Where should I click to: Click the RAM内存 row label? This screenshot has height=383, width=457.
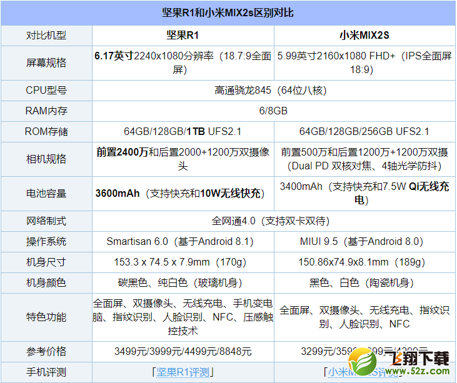coord(46,111)
